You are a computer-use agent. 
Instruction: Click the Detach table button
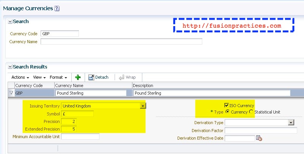click(98, 77)
